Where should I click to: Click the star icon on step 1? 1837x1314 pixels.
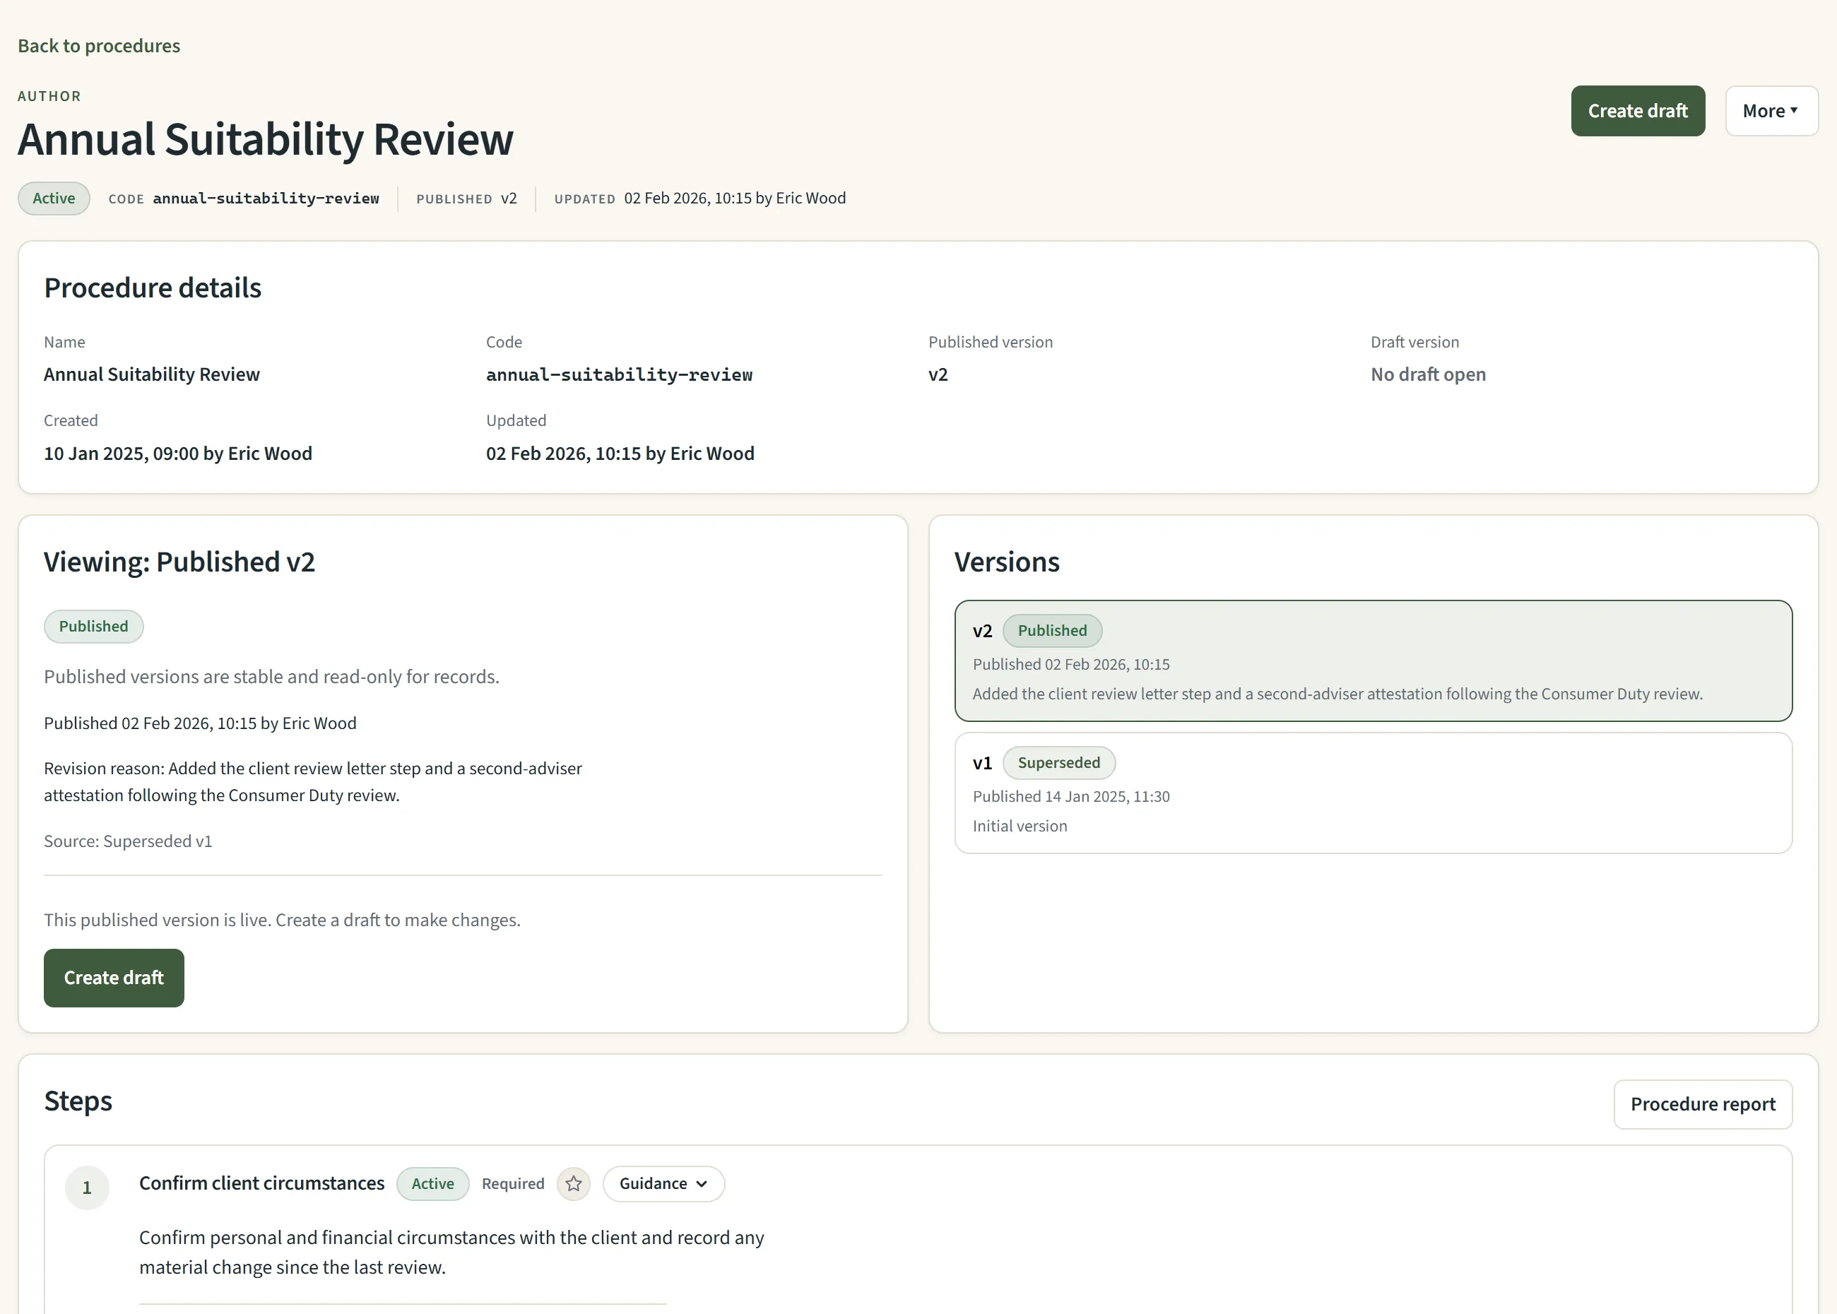574,1184
